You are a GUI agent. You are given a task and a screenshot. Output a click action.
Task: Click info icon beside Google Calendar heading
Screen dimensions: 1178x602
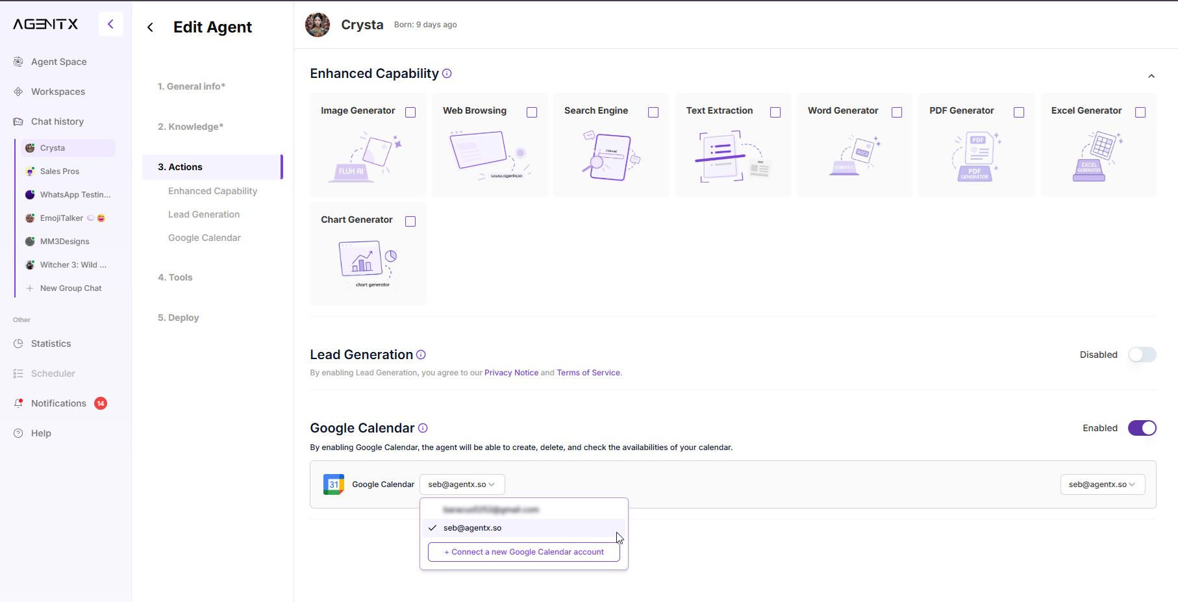click(x=423, y=428)
